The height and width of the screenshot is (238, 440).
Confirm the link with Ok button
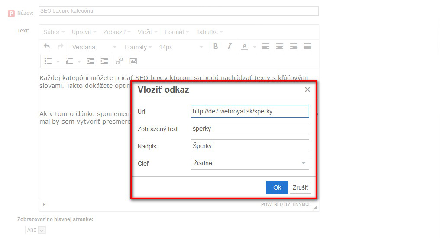coord(277,187)
